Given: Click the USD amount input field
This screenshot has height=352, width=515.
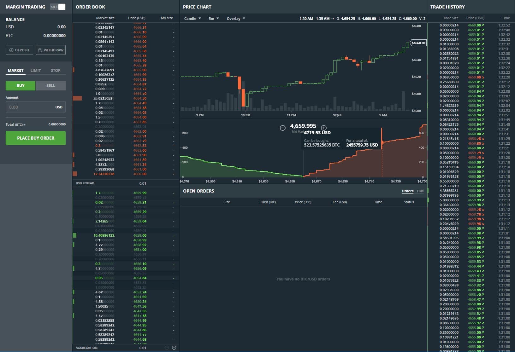Looking at the screenshot, I should (x=35, y=107).
